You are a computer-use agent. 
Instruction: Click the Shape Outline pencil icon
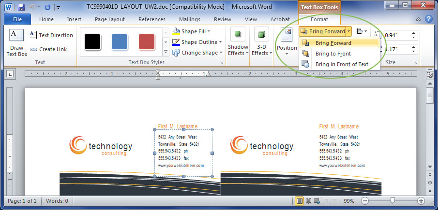click(x=176, y=42)
